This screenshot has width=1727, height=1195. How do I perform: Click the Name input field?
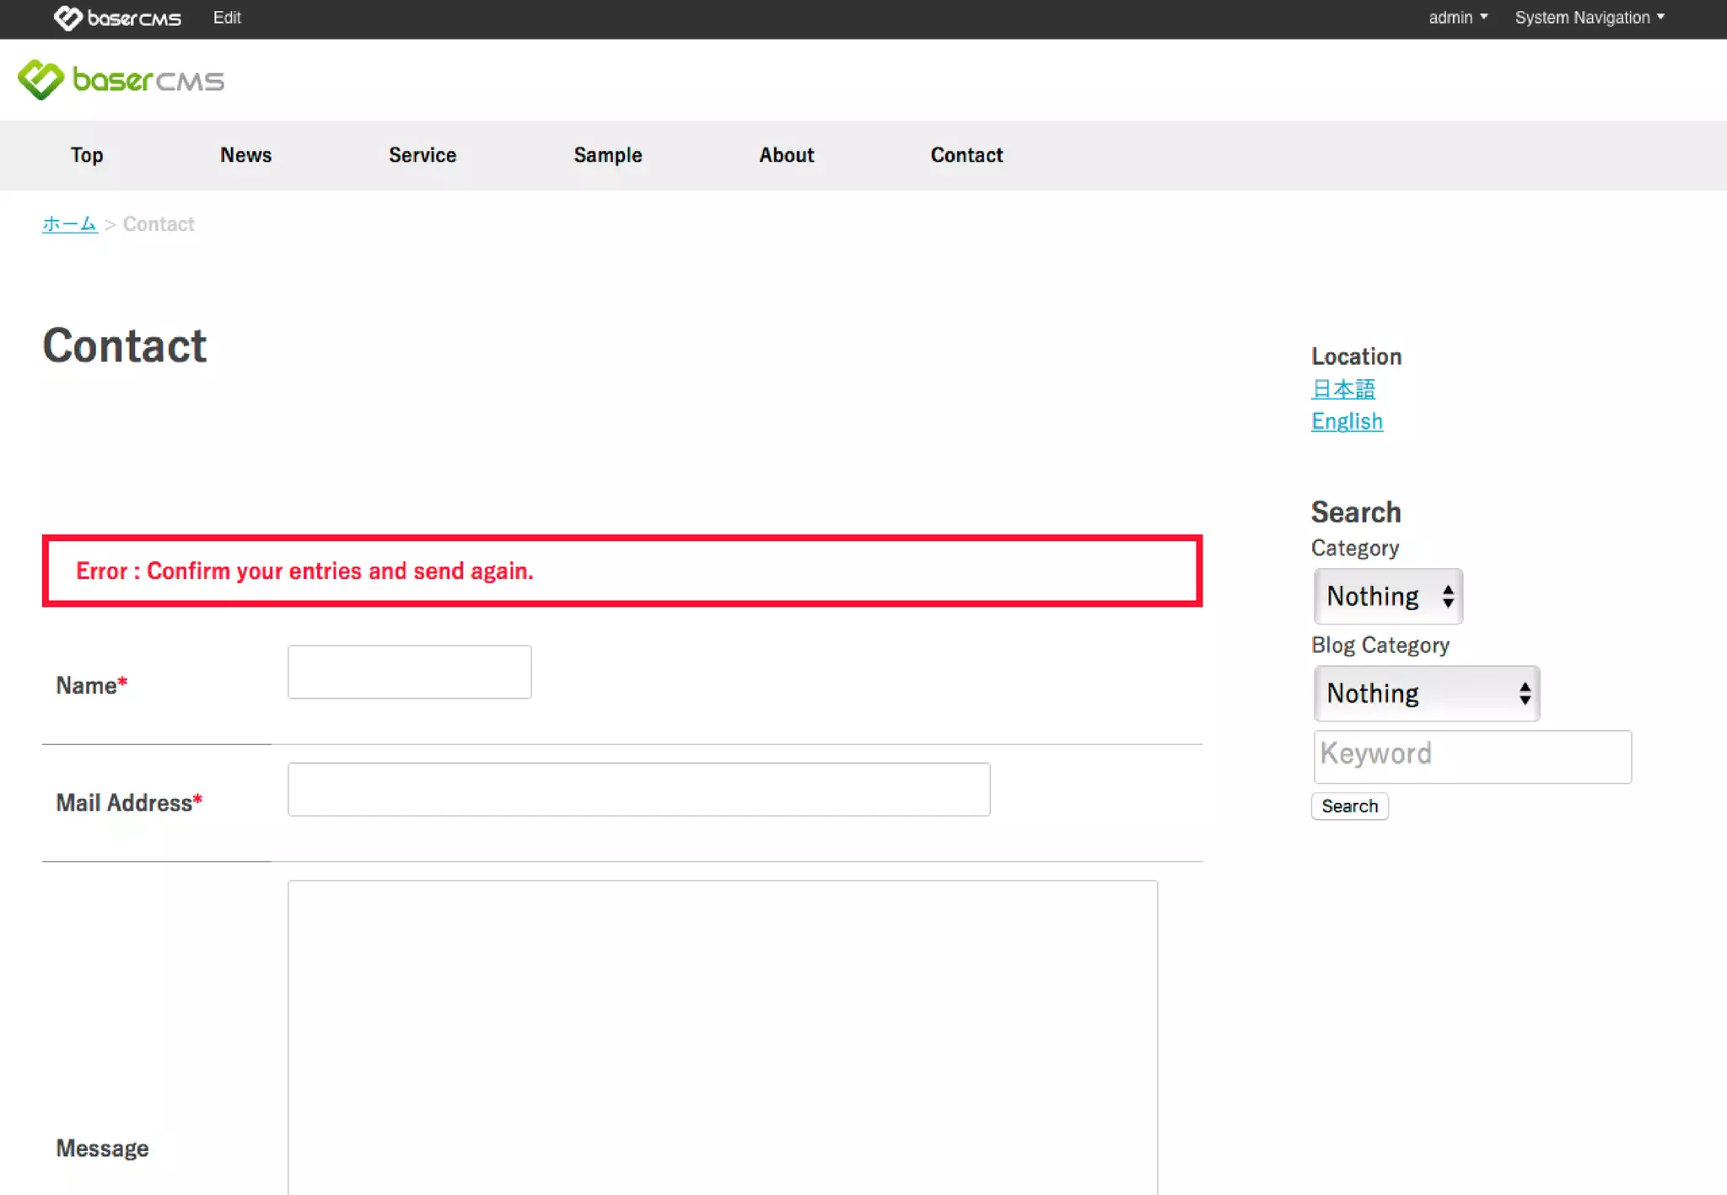[409, 672]
